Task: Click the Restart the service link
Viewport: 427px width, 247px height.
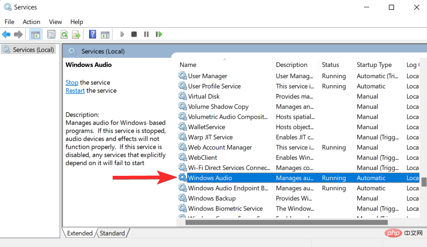Action: [75, 90]
